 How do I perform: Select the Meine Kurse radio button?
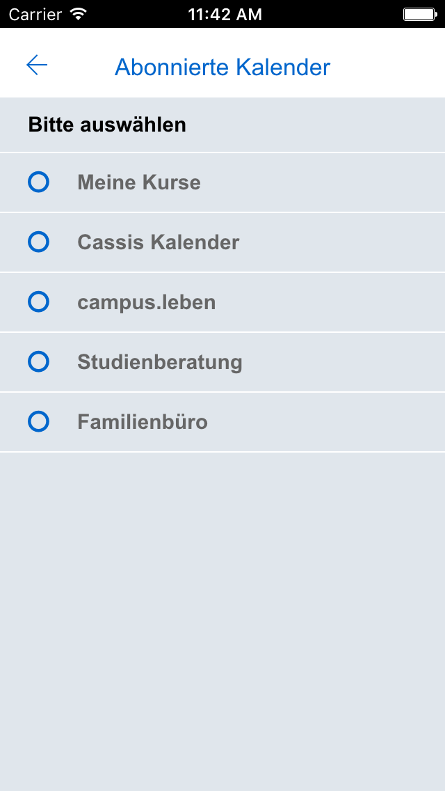tap(38, 182)
